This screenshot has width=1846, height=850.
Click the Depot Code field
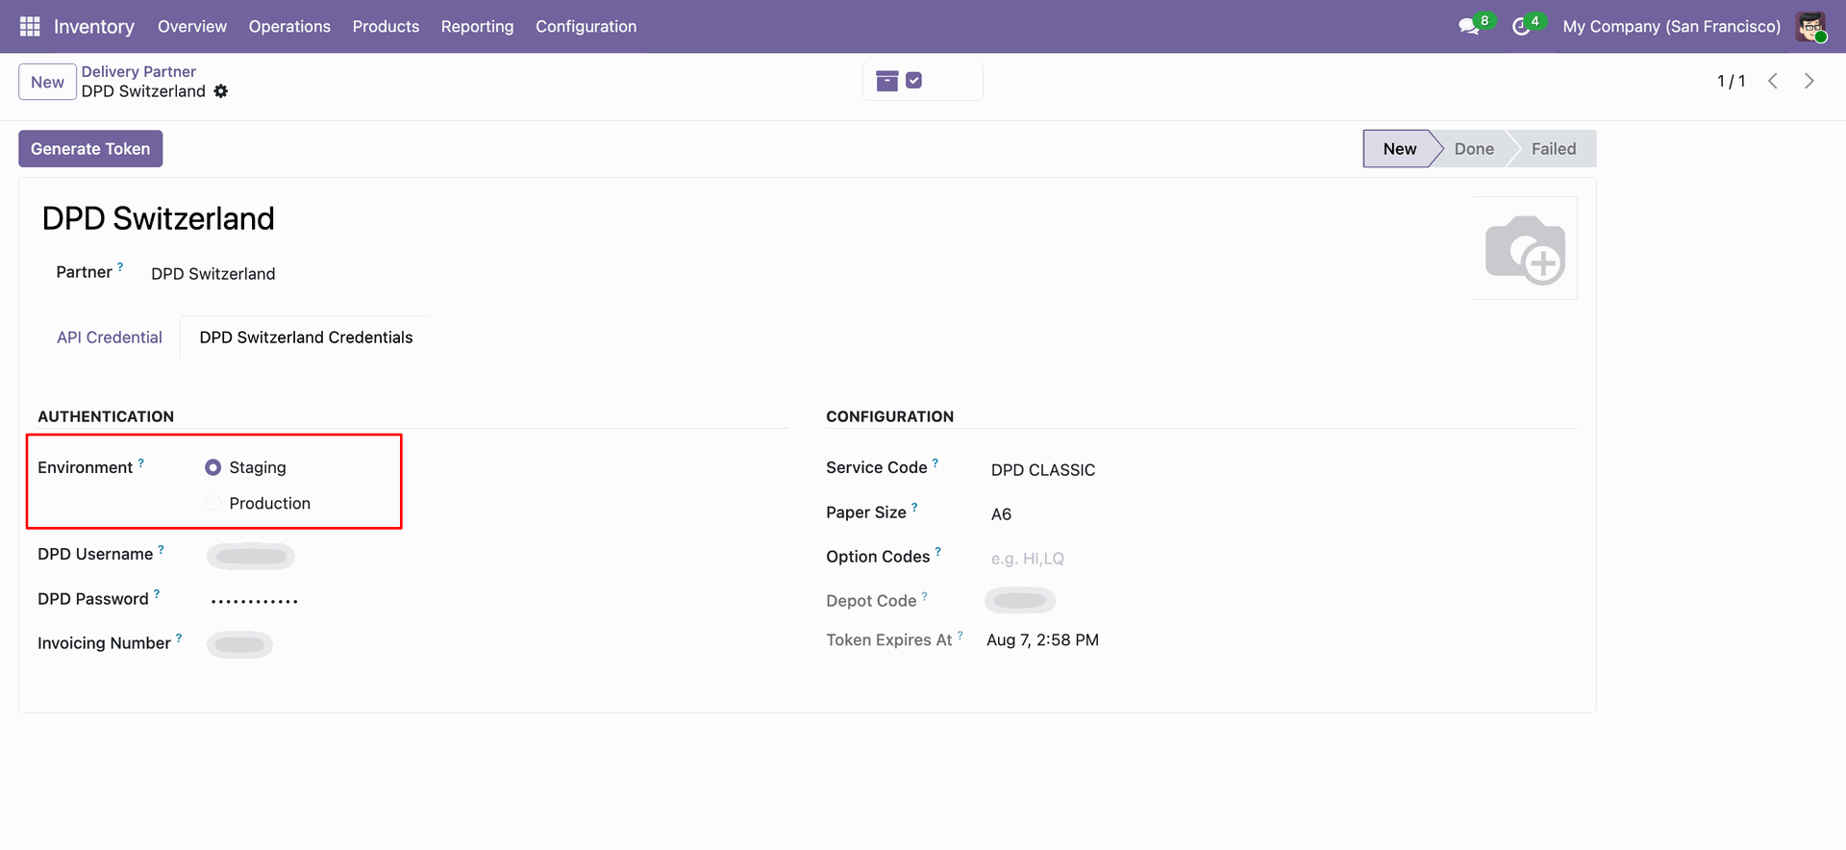pyautogui.click(x=1020, y=601)
